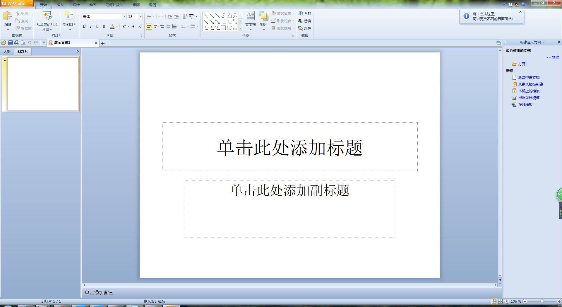The height and width of the screenshot is (307, 562).
Task: Open the 查找 find tool
Action: coord(305,13)
